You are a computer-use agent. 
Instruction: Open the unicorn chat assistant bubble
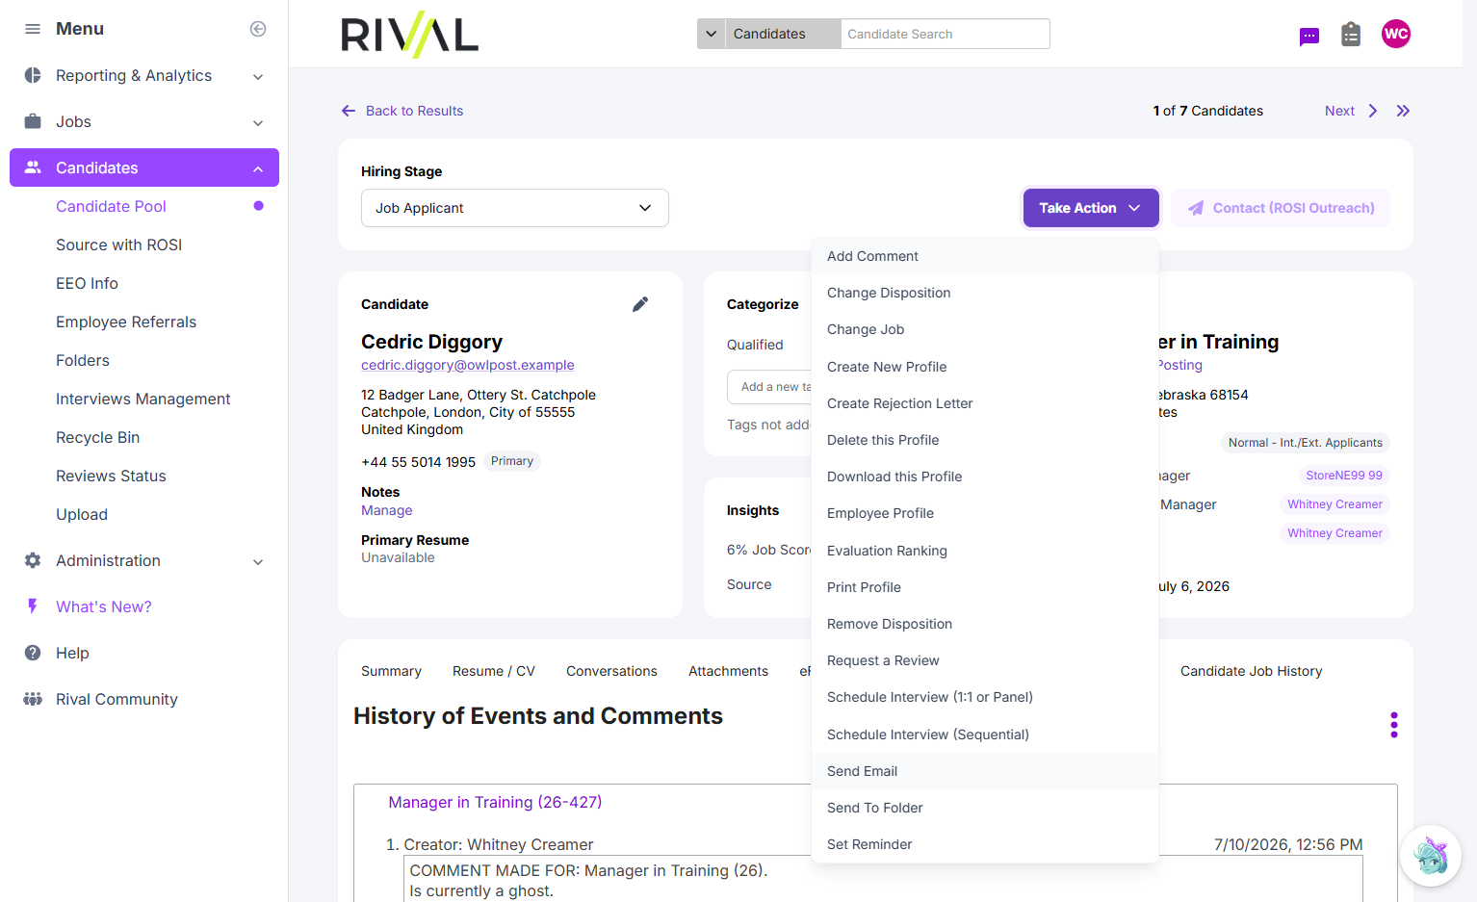(x=1431, y=856)
